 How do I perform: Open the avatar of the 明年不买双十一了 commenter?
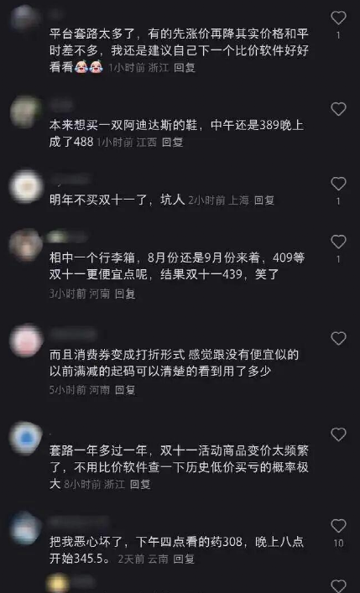[x=26, y=186]
